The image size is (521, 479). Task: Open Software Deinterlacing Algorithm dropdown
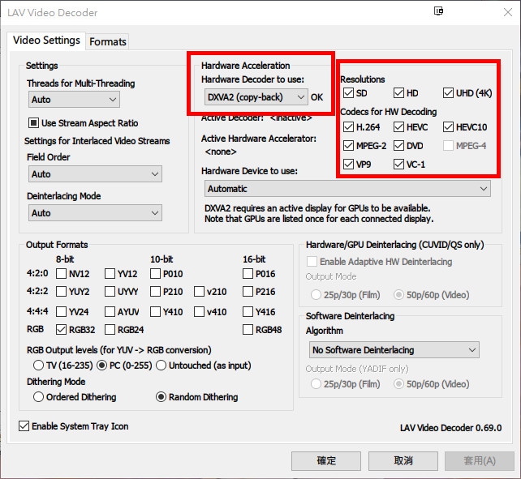click(x=394, y=350)
